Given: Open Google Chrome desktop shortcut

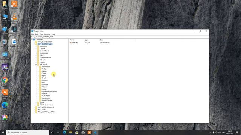Looking at the screenshot, I should point(5,81).
